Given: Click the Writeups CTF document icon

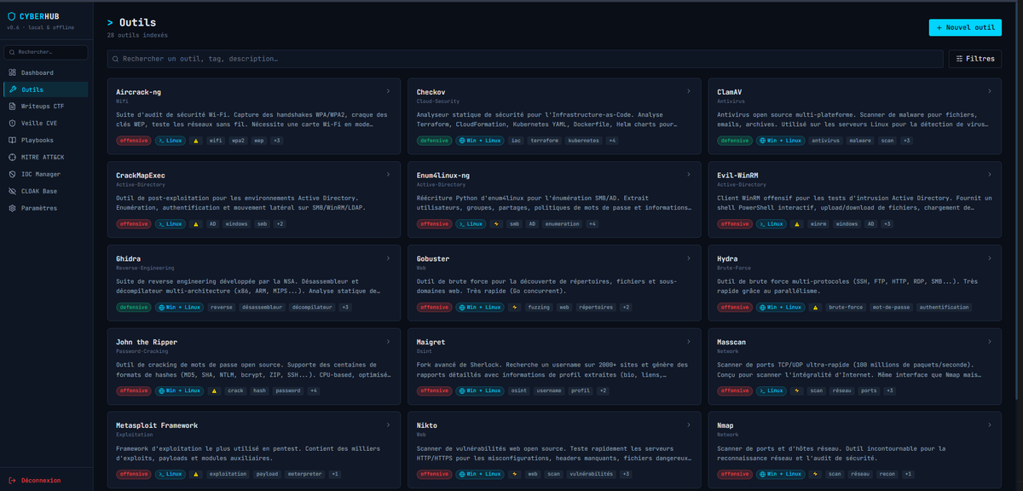Looking at the screenshot, I should (x=13, y=107).
